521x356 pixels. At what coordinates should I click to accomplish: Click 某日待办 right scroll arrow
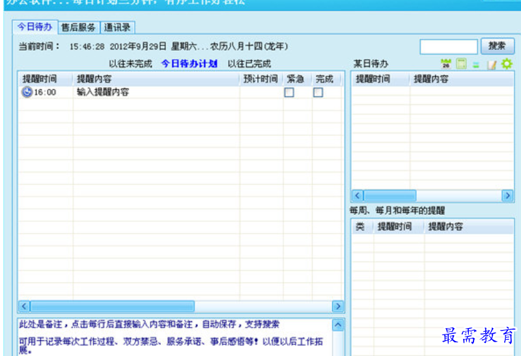pyautogui.click(x=507, y=196)
